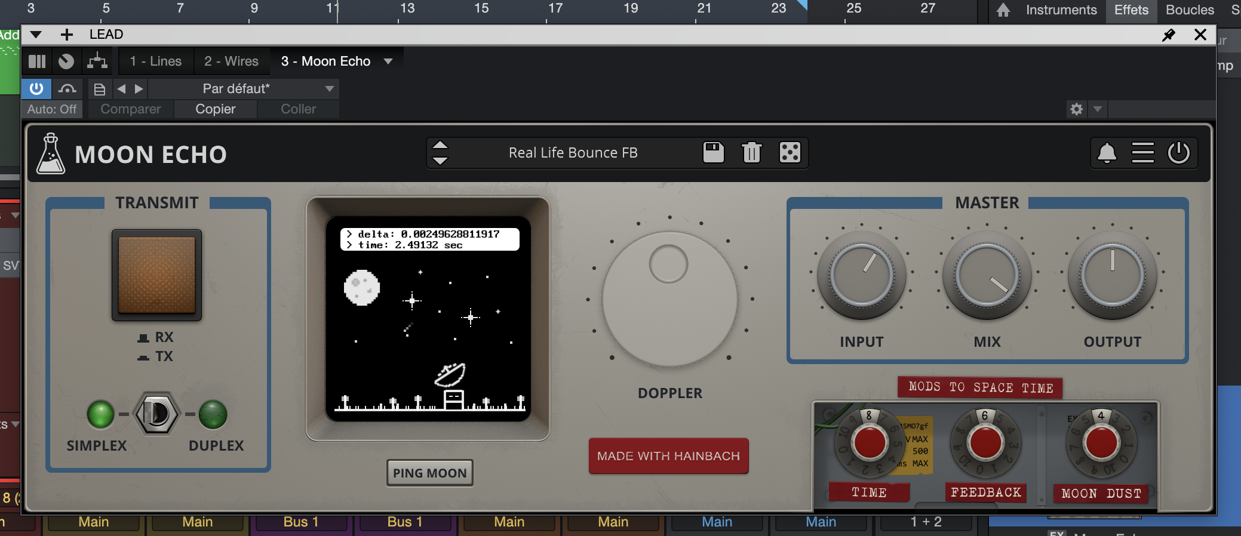The height and width of the screenshot is (536, 1241).
Task: Switch to the 1 - Lines insert tab
Action: [x=156, y=61]
